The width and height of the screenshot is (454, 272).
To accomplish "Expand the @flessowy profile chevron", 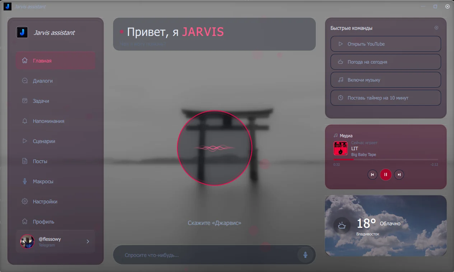I will click(88, 241).
